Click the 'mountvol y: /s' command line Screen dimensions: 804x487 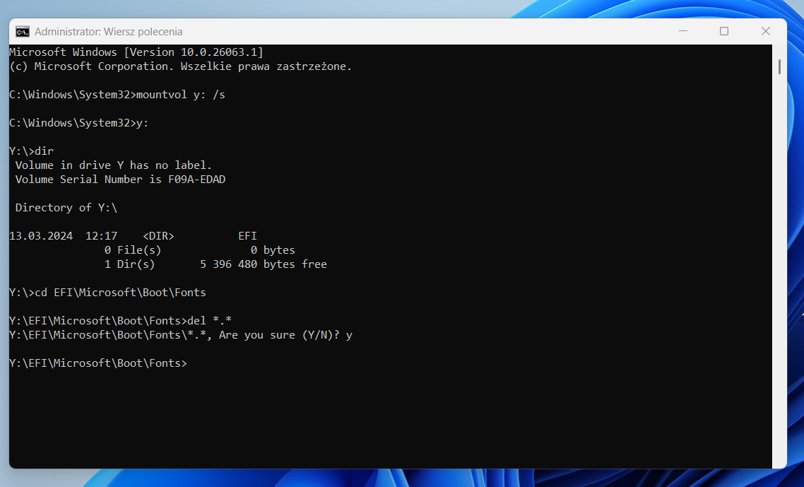(x=117, y=95)
